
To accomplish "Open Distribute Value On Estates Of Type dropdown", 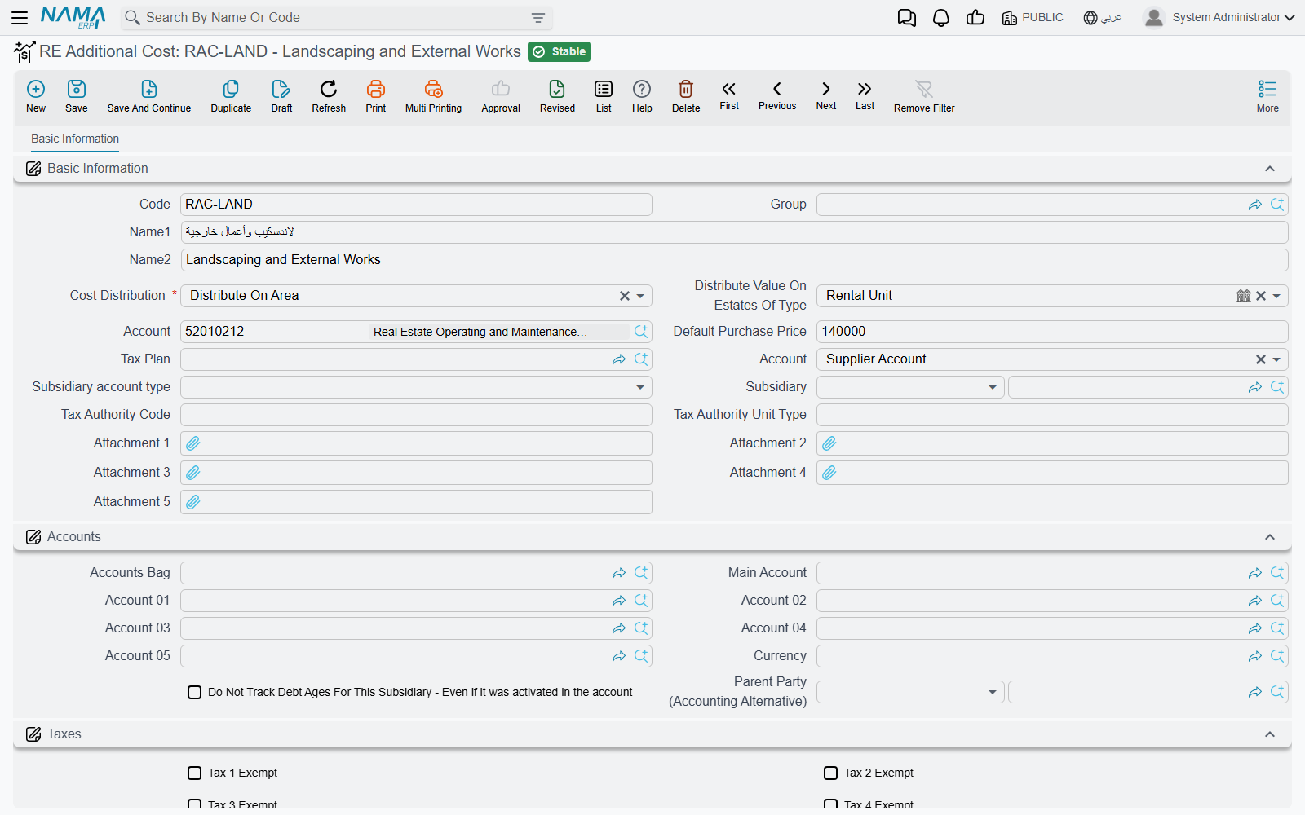I will 1276,296.
